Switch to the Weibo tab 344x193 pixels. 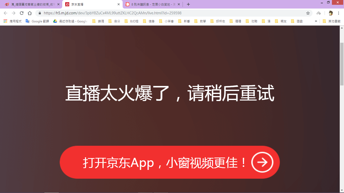point(32,4)
